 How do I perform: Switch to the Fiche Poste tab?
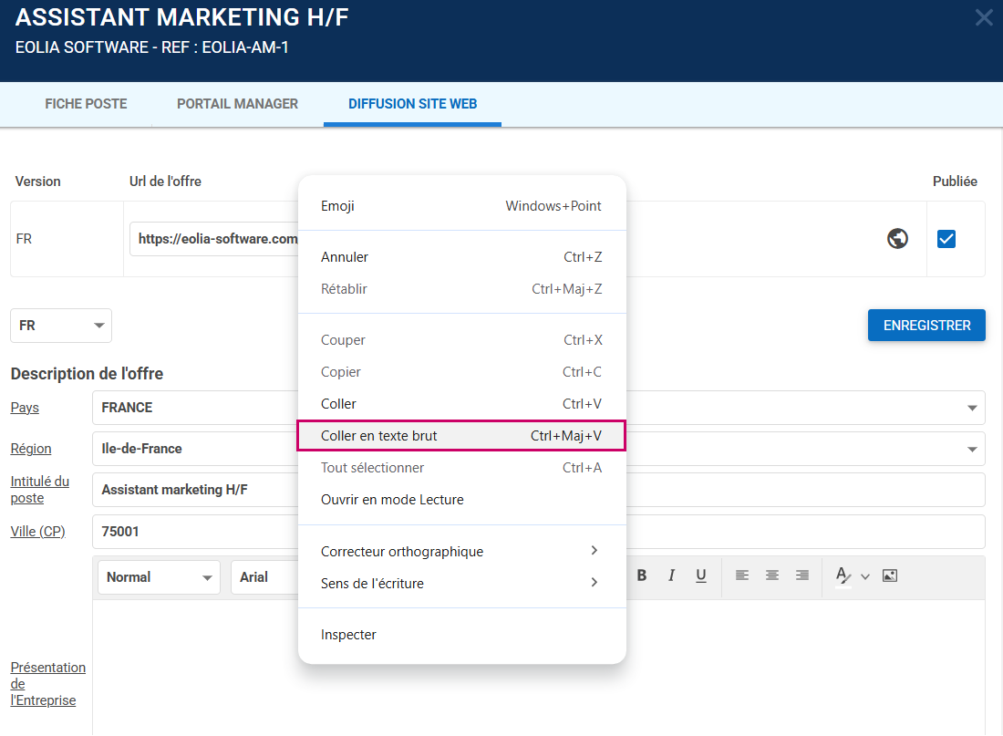(x=86, y=104)
